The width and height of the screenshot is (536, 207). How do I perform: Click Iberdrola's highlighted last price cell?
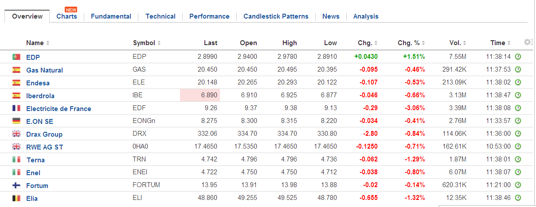(200, 95)
